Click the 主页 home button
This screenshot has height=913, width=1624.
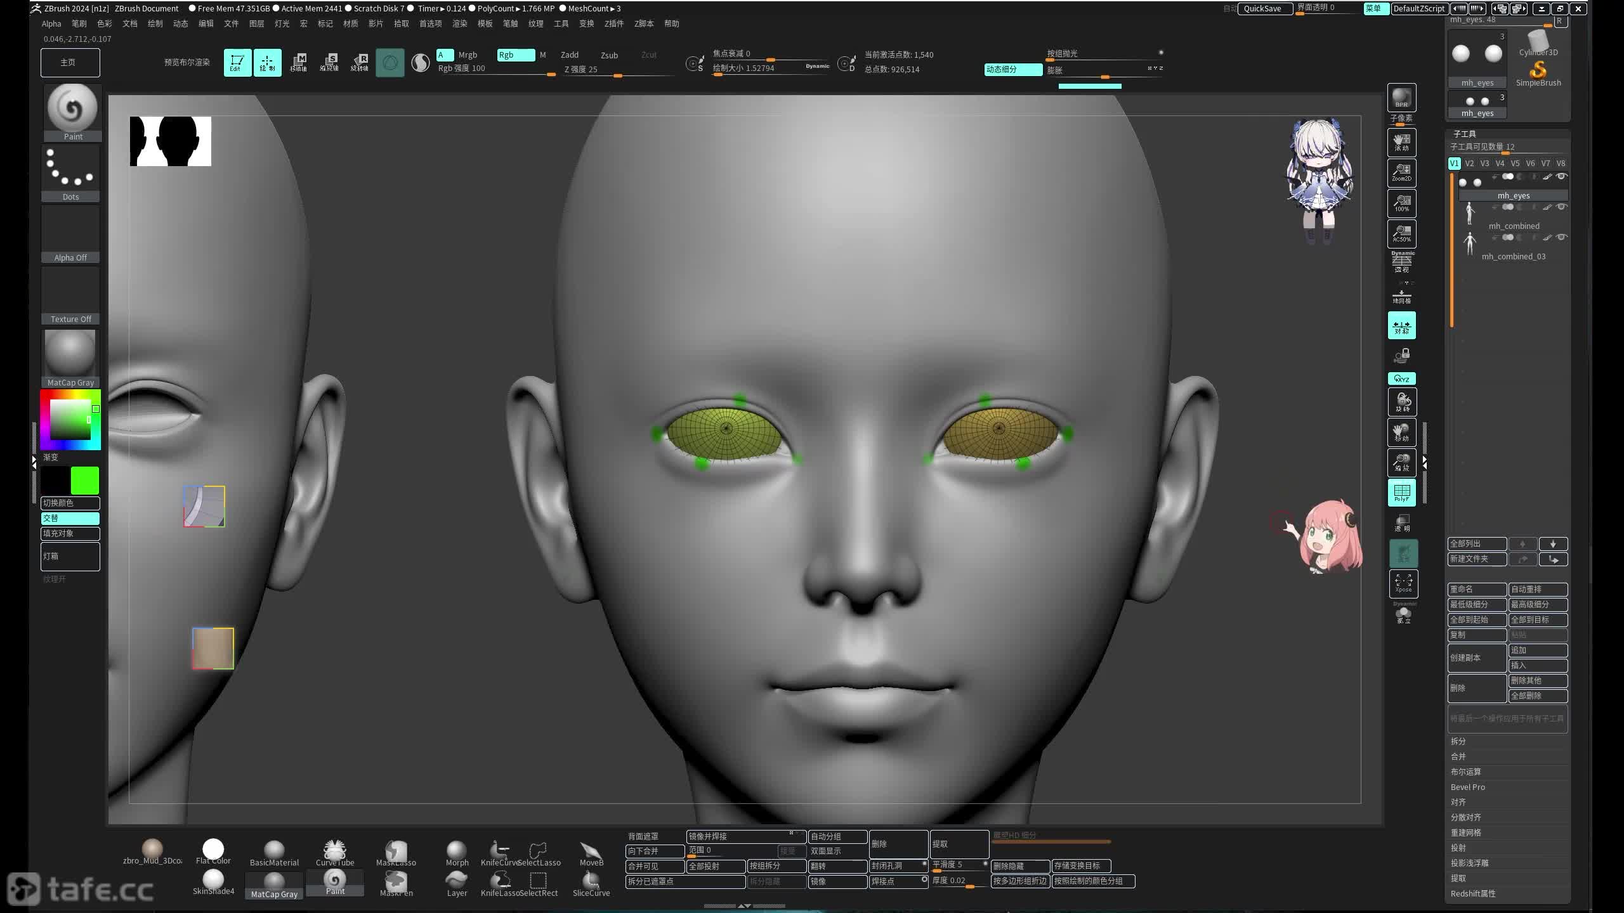pos(70,62)
